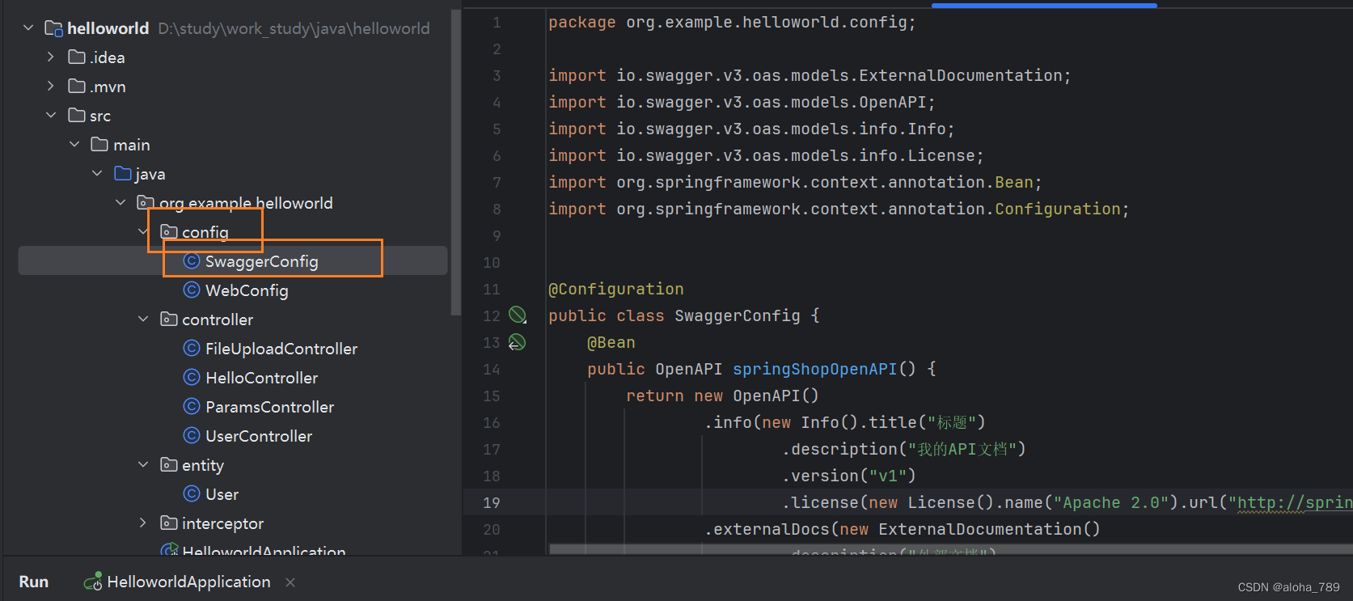Image resolution: width=1353 pixels, height=601 pixels.
Task: Collapse the java source folder
Action: (97, 174)
